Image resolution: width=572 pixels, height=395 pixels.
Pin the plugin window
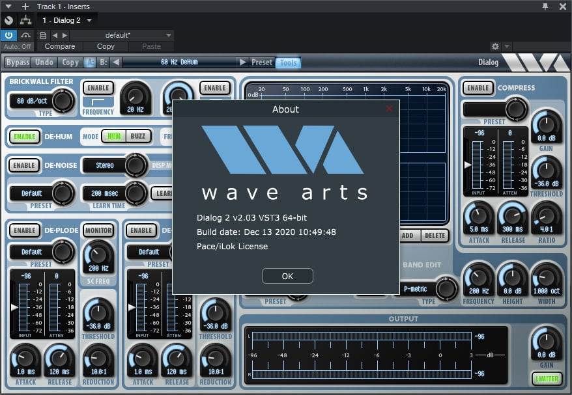pos(545,7)
